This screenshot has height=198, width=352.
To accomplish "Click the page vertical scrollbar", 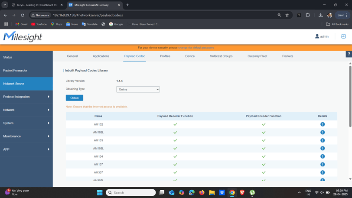I will point(350,97).
